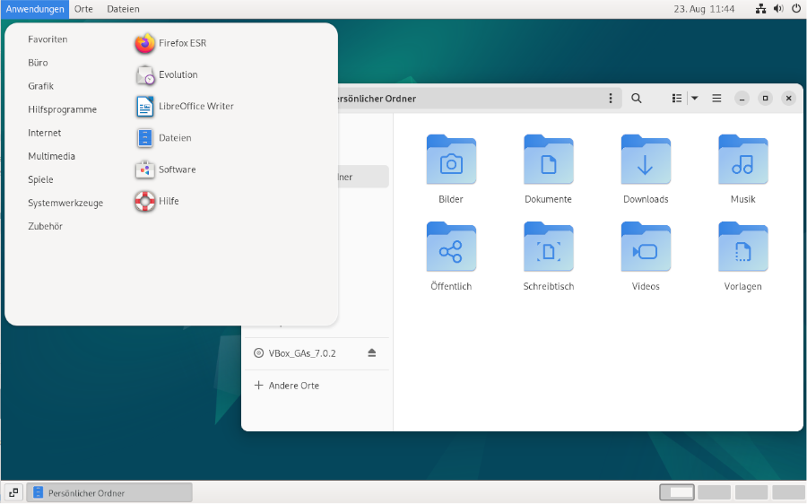Switch to the third workspace
The image size is (807, 504).
click(751, 492)
